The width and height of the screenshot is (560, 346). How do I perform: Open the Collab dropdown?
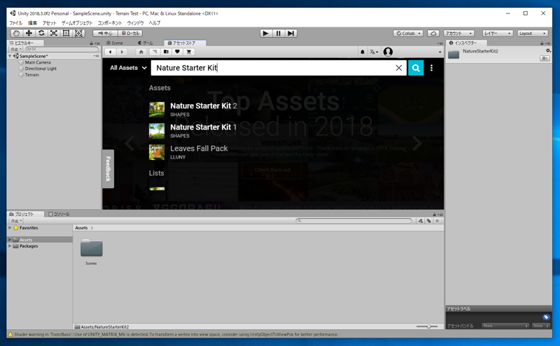coord(408,33)
